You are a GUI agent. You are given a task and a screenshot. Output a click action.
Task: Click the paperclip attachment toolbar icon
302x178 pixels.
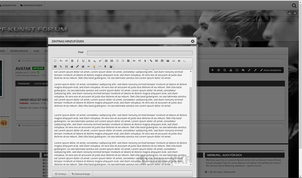pos(61,67)
